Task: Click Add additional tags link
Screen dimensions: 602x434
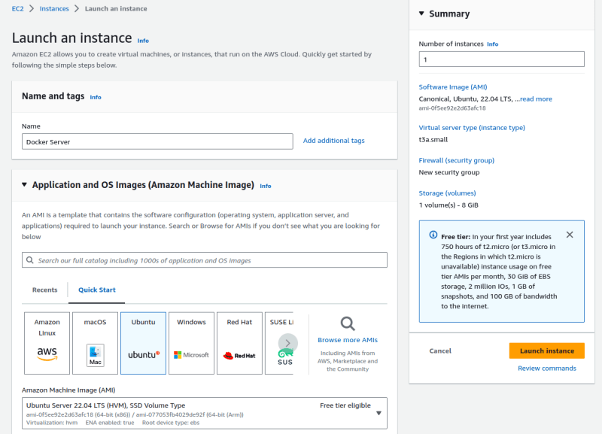Action: tap(333, 141)
